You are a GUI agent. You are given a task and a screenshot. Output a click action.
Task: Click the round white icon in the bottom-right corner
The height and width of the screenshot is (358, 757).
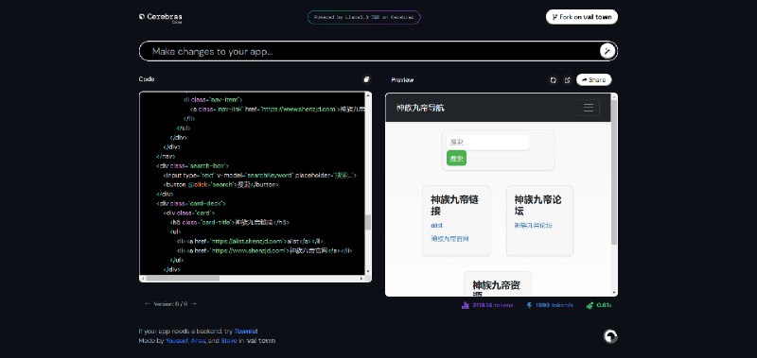tap(610, 336)
